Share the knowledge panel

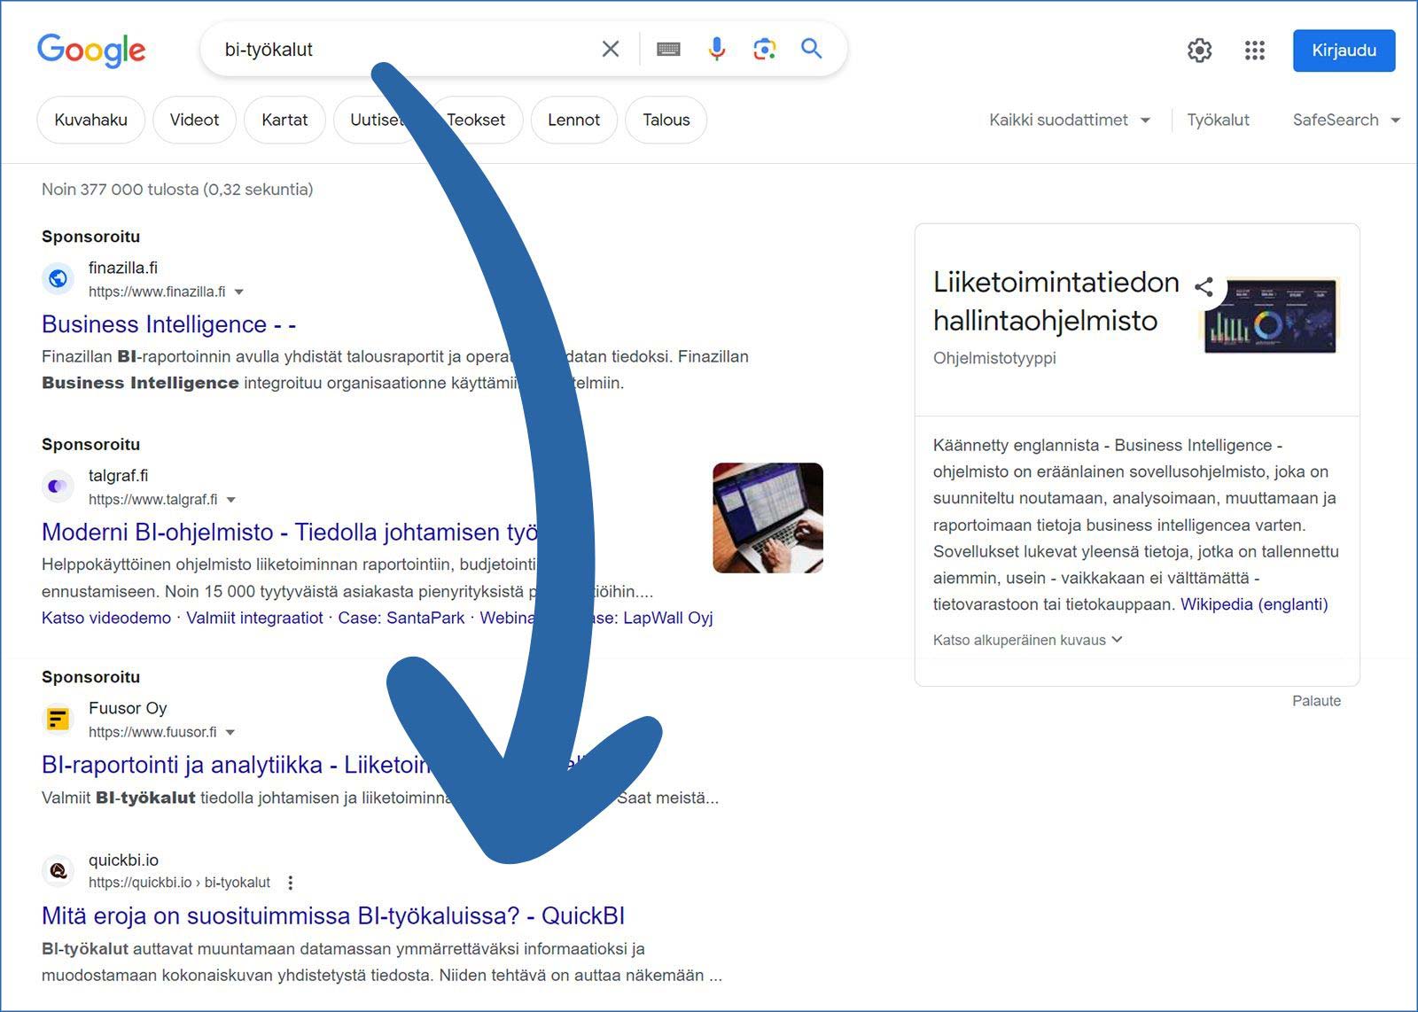point(1204,286)
